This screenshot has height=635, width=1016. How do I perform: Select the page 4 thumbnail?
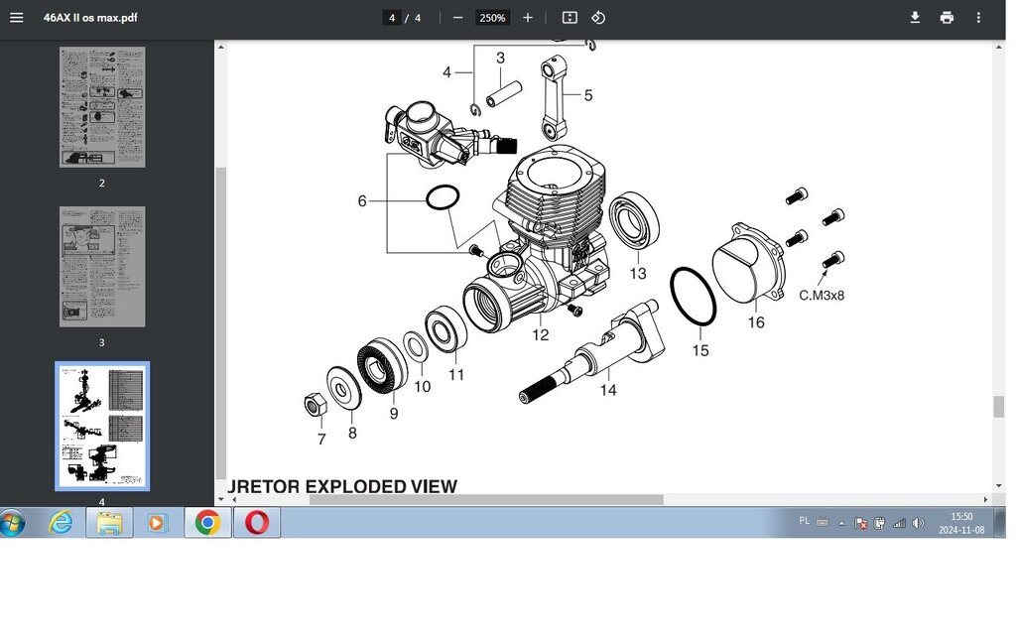coord(102,426)
